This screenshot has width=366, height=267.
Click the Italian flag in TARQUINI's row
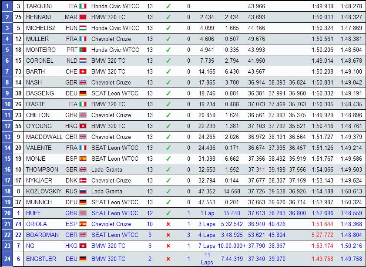(x=83, y=6)
